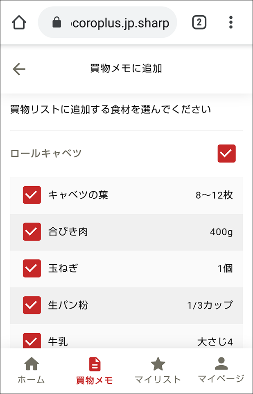
Task: Toggle the 合びき肉 checkbox off
Action: click(x=32, y=232)
